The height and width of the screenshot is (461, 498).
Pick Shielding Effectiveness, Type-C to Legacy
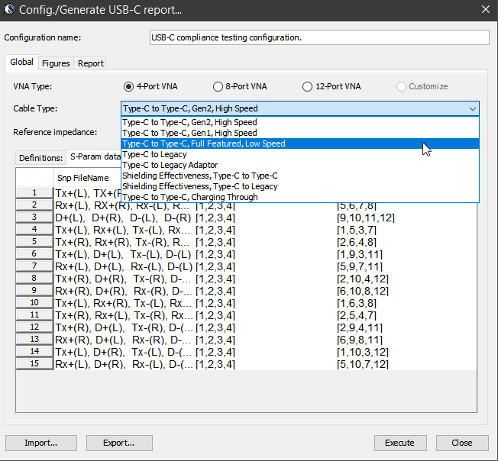click(x=199, y=186)
